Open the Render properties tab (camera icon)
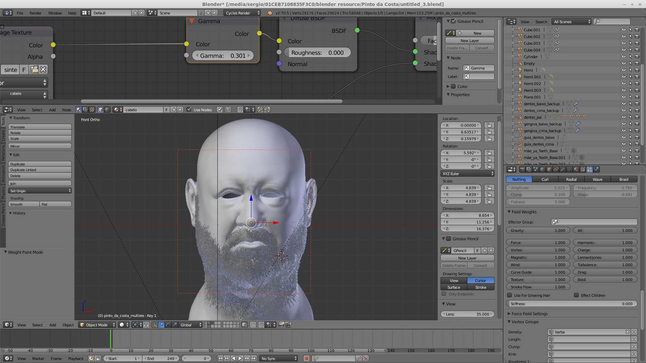Image resolution: width=646 pixels, height=363 pixels. (x=523, y=169)
